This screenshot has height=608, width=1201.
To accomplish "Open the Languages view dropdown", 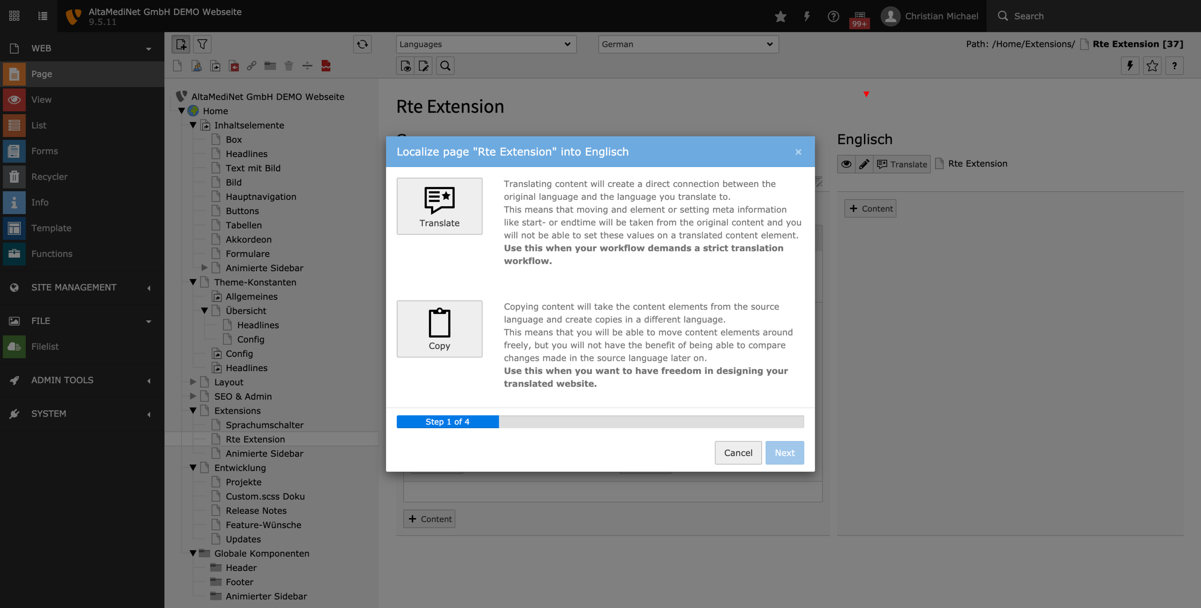I will point(486,44).
